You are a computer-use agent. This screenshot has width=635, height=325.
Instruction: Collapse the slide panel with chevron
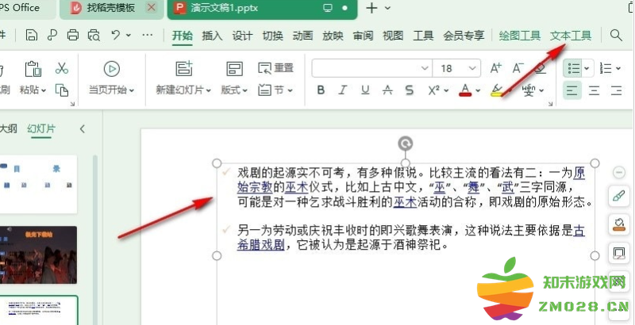coord(83,129)
